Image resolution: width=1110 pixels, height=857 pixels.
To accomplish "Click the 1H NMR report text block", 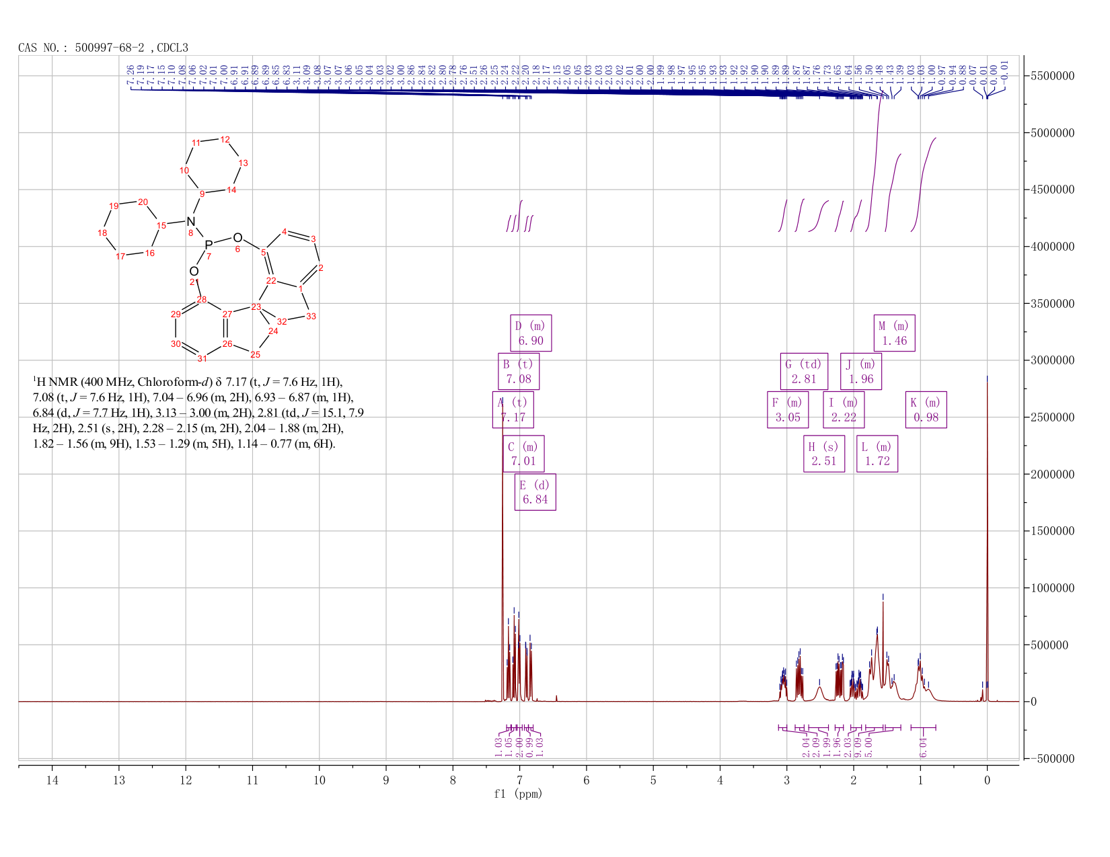I will tap(198, 413).
